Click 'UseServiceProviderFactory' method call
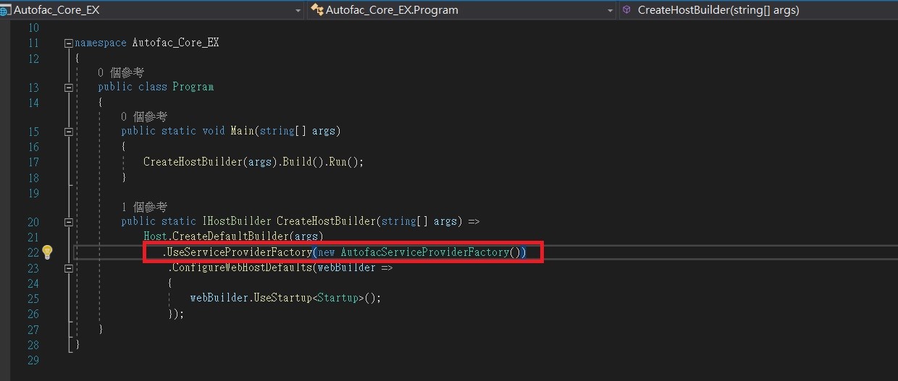This screenshot has height=381, width=898. (240, 252)
